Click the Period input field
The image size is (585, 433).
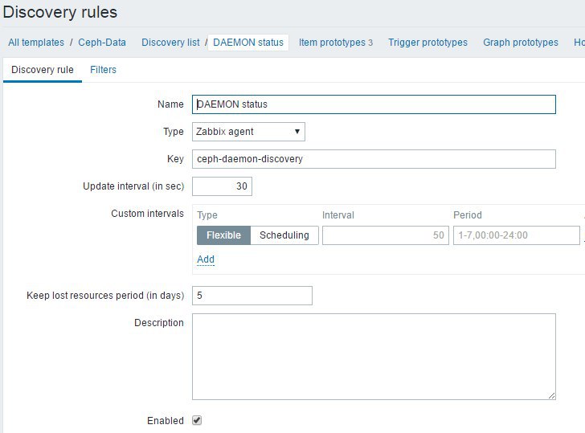pyautogui.click(x=516, y=235)
